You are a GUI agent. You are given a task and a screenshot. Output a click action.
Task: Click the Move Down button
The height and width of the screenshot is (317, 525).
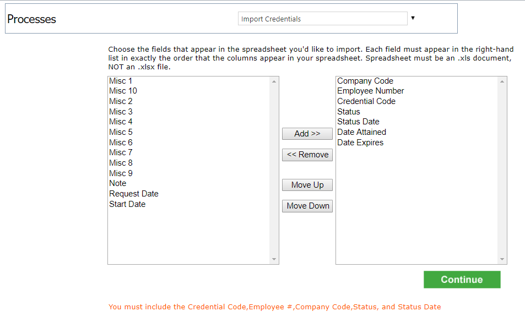point(307,206)
